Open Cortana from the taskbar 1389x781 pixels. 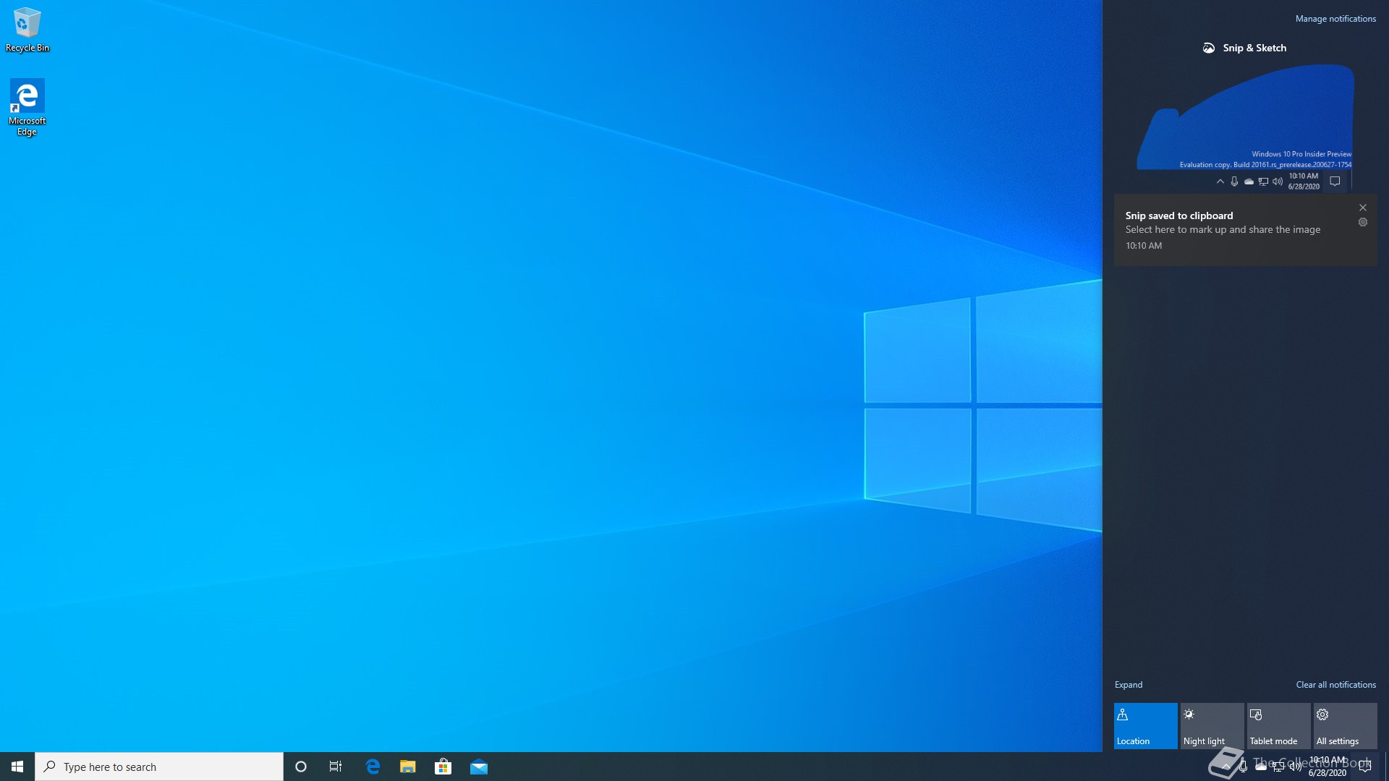click(301, 767)
